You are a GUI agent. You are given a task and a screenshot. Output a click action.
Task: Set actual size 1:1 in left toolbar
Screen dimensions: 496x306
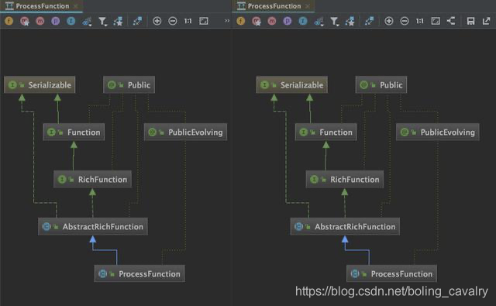(x=188, y=21)
